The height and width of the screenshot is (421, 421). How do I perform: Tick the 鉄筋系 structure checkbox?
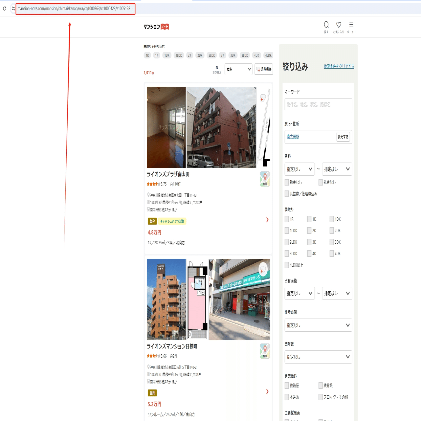click(287, 386)
